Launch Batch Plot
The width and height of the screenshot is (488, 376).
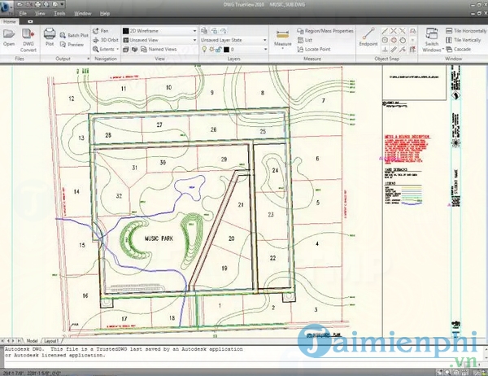[x=74, y=35]
